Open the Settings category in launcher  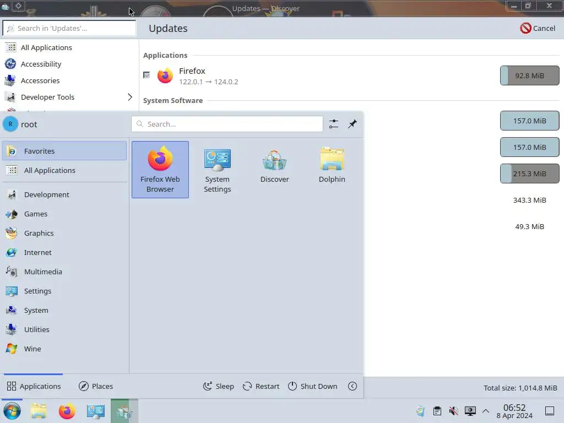coord(64,291)
